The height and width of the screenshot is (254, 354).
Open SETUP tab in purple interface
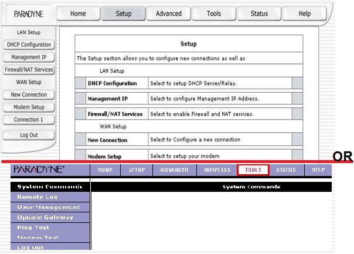click(137, 170)
